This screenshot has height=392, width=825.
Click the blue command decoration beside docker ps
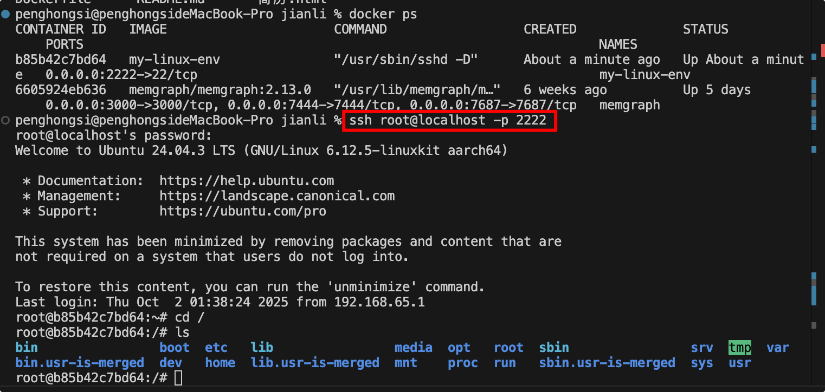[6, 14]
